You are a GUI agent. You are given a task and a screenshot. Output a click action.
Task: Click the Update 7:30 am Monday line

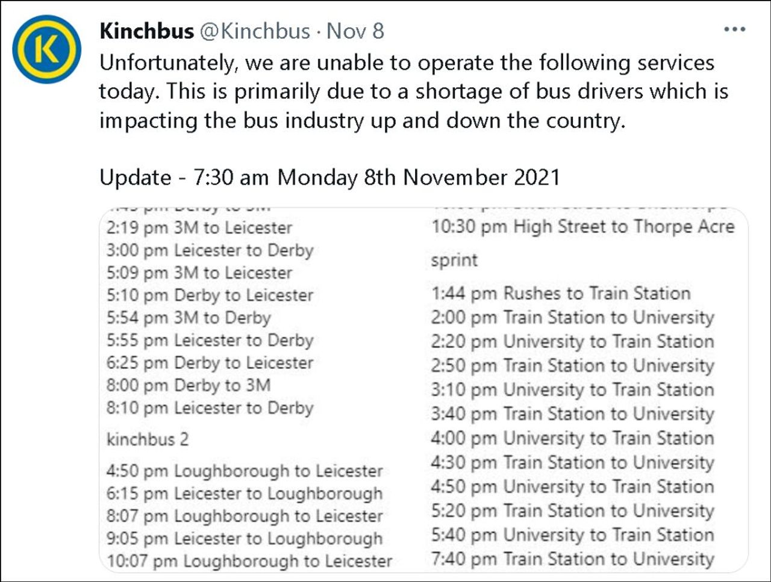click(x=329, y=178)
